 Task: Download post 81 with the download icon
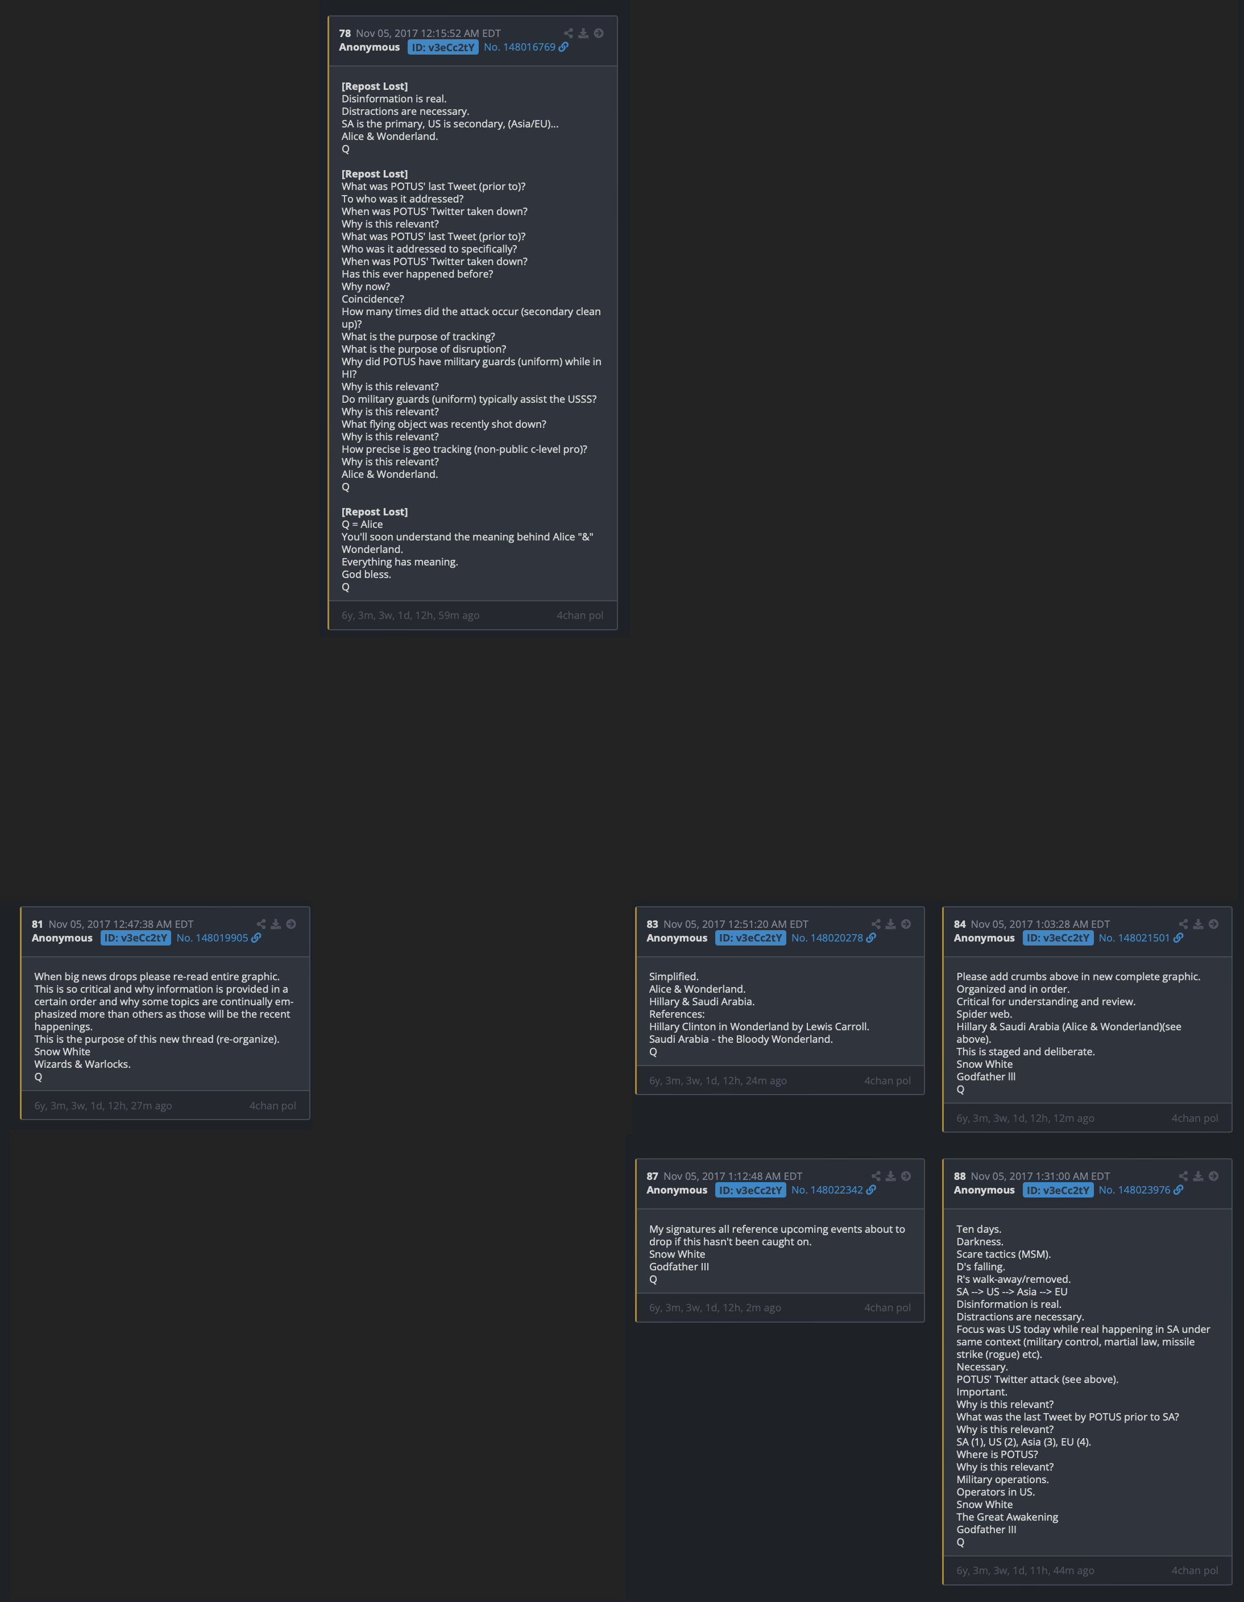point(276,924)
